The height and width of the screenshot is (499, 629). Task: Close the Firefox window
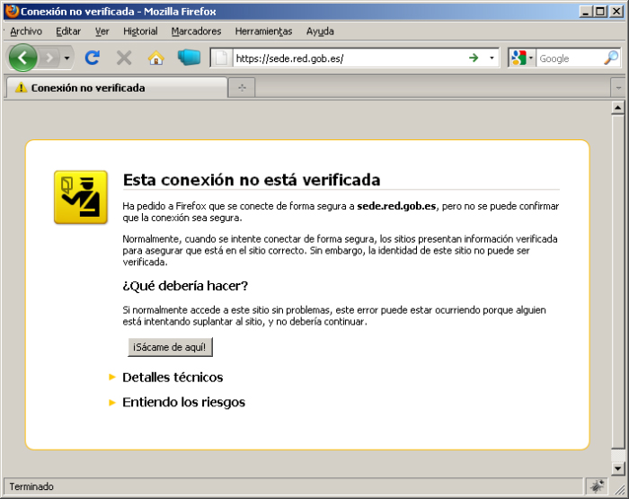616,12
